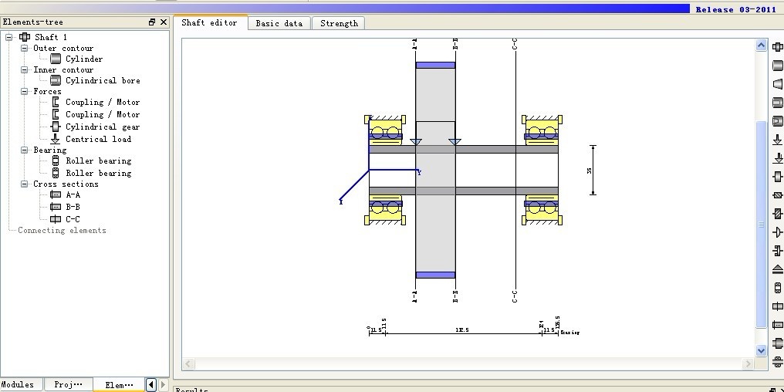This screenshot has width=784, height=392.
Task: Add a coupling/motor from the right toolbar
Action: click(778, 251)
